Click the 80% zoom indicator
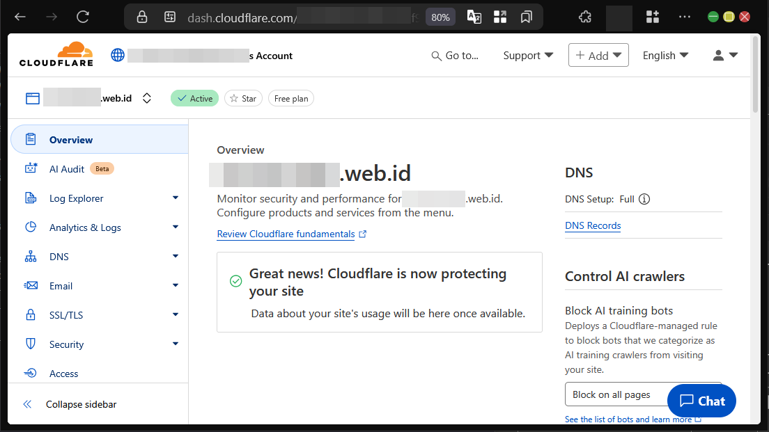 [x=440, y=17]
